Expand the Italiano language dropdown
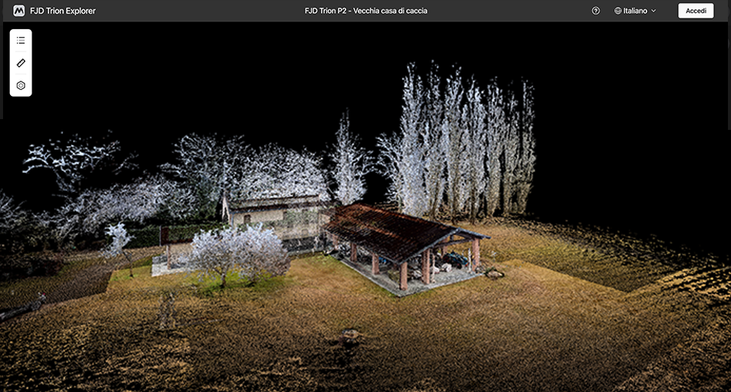The height and width of the screenshot is (392, 731). click(636, 11)
